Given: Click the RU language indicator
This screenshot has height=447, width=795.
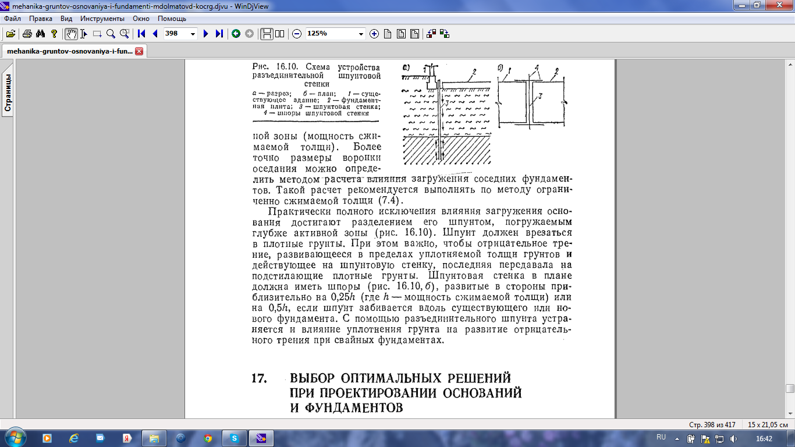Looking at the screenshot, I should click(x=661, y=437).
